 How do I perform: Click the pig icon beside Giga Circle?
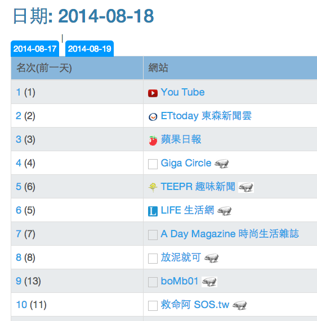222,164
